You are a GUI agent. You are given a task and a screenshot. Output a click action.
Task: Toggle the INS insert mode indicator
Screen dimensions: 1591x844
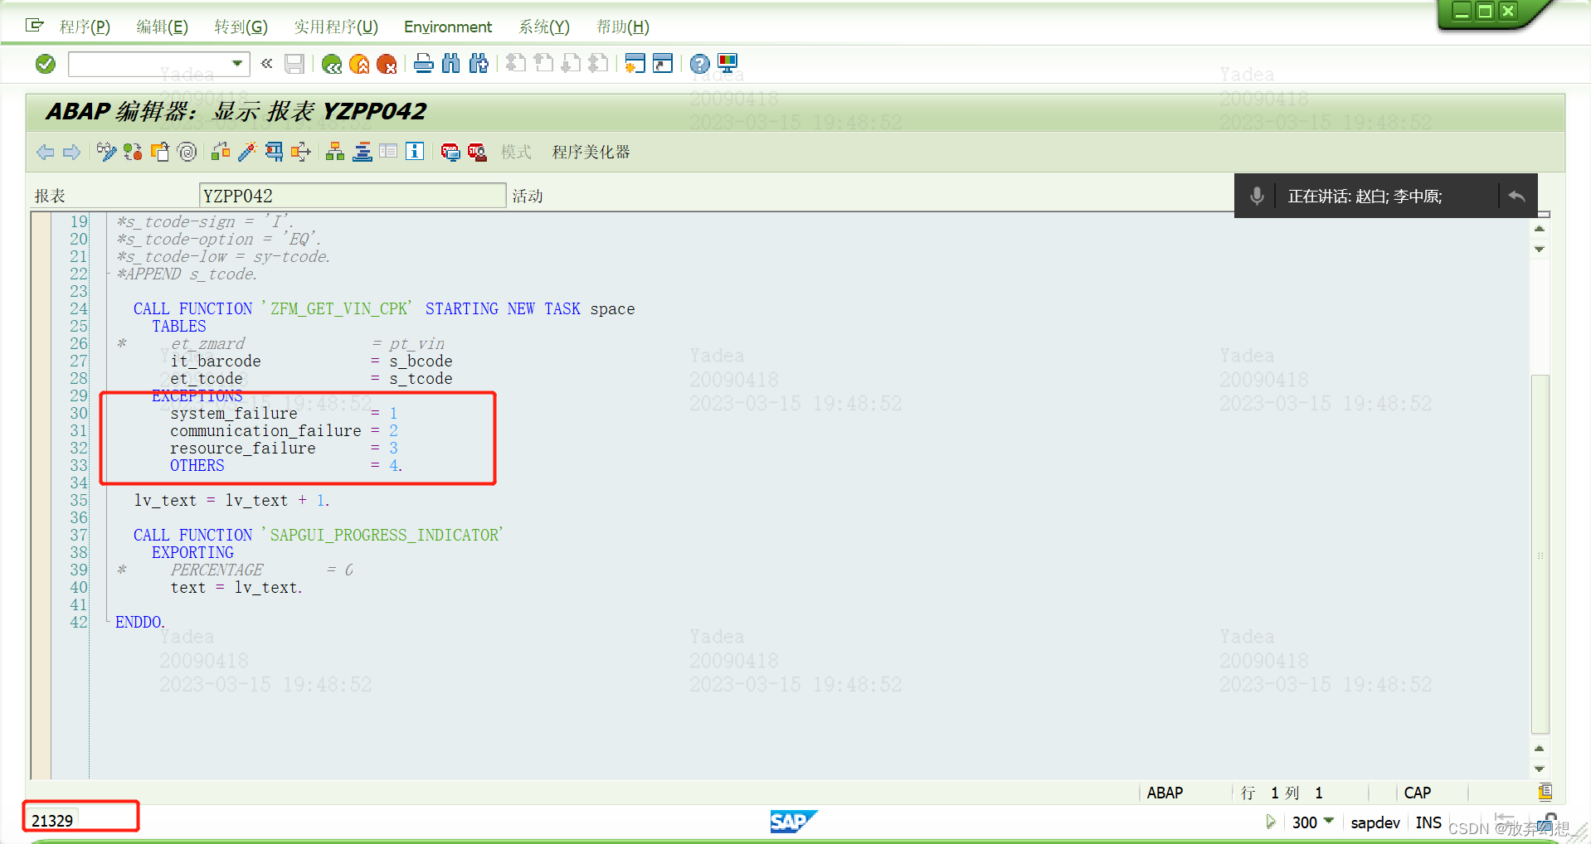(x=1428, y=822)
